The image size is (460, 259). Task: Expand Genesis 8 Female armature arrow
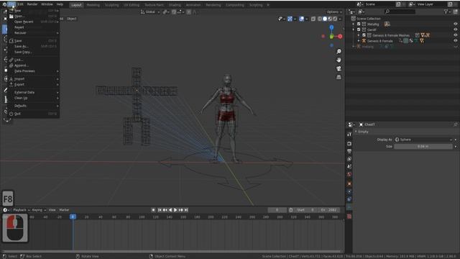(x=359, y=41)
